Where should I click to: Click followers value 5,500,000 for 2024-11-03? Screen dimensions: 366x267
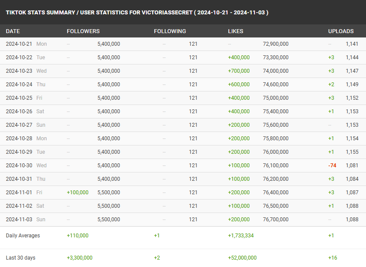(109, 220)
